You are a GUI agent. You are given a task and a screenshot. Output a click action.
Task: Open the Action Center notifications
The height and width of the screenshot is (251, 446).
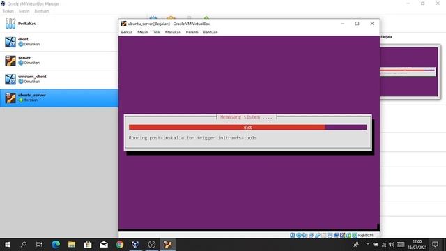(x=435, y=245)
